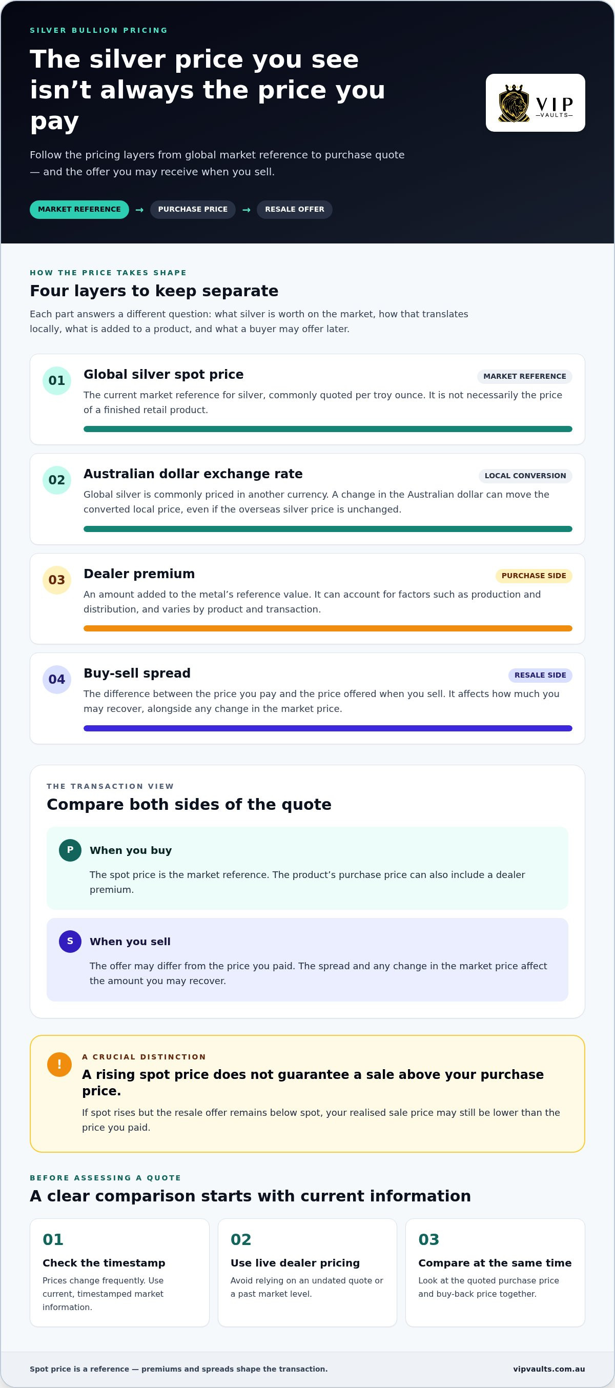The width and height of the screenshot is (615, 1388).
Task: Click the RESALE SIDE tag
Action: click(x=540, y=675)
